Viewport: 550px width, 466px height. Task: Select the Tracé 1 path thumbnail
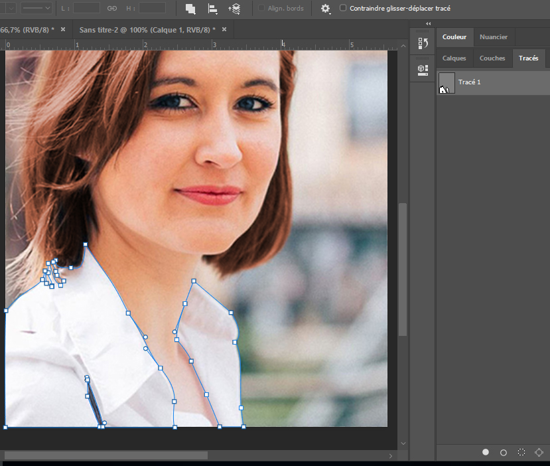click(447, 83)
